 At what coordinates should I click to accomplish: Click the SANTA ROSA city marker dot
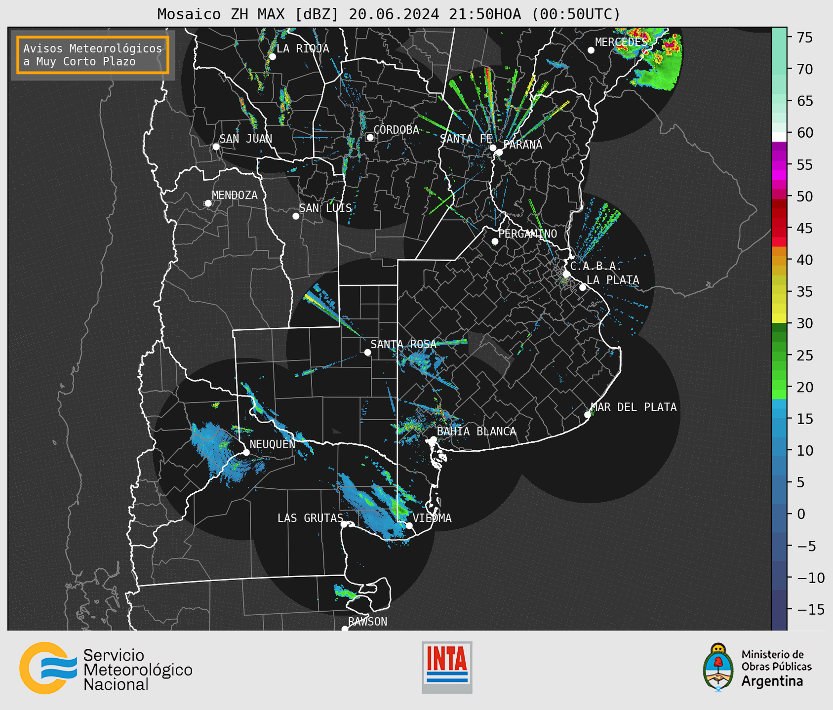point(367,352)
